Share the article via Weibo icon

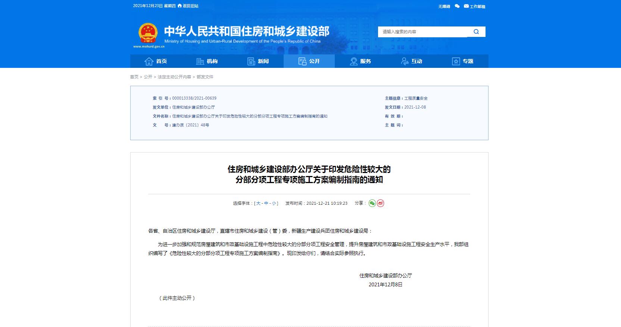click(380, 203)
